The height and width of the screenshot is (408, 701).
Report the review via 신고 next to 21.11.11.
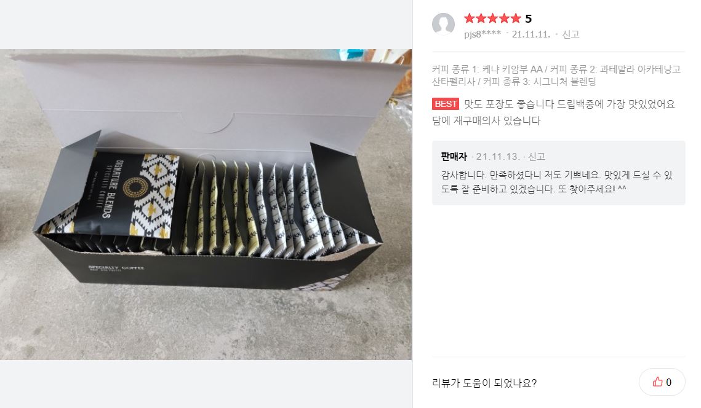click(x=571, y=34)
